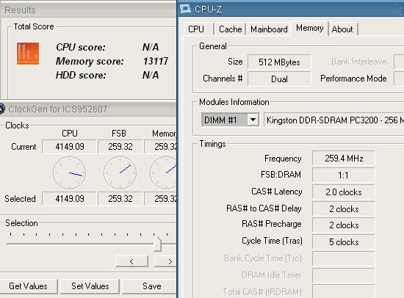Image resolution: width=404 pixels, height=298 pixels.
Task: Click the Save button in ClockGen
Action: click(x=149, y=286)
